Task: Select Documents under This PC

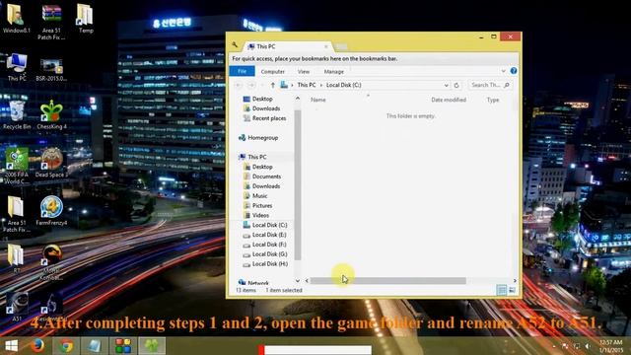Action: click(262, 177)
